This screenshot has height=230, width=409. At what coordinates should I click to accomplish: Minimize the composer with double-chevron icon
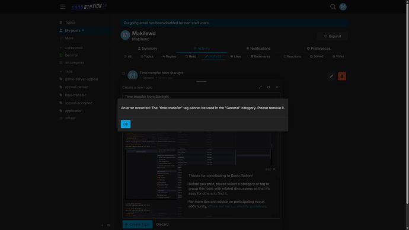[269, 87]
